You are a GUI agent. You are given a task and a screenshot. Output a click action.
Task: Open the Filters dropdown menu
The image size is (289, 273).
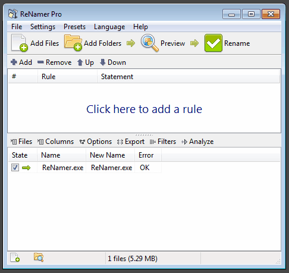163,142
